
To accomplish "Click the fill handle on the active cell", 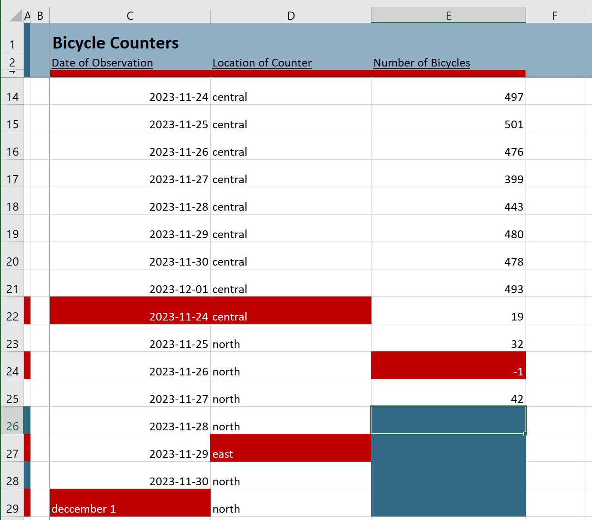I will click(525, 433).
